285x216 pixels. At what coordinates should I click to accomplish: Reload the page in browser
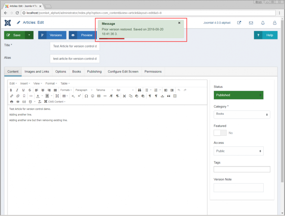pyautogui.click(x=17, y=13)
